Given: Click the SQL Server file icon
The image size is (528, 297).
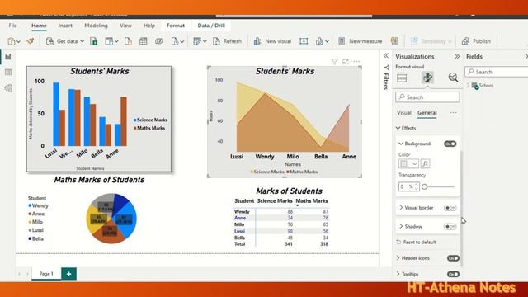Looking at the screenshot, I should 128,41.
